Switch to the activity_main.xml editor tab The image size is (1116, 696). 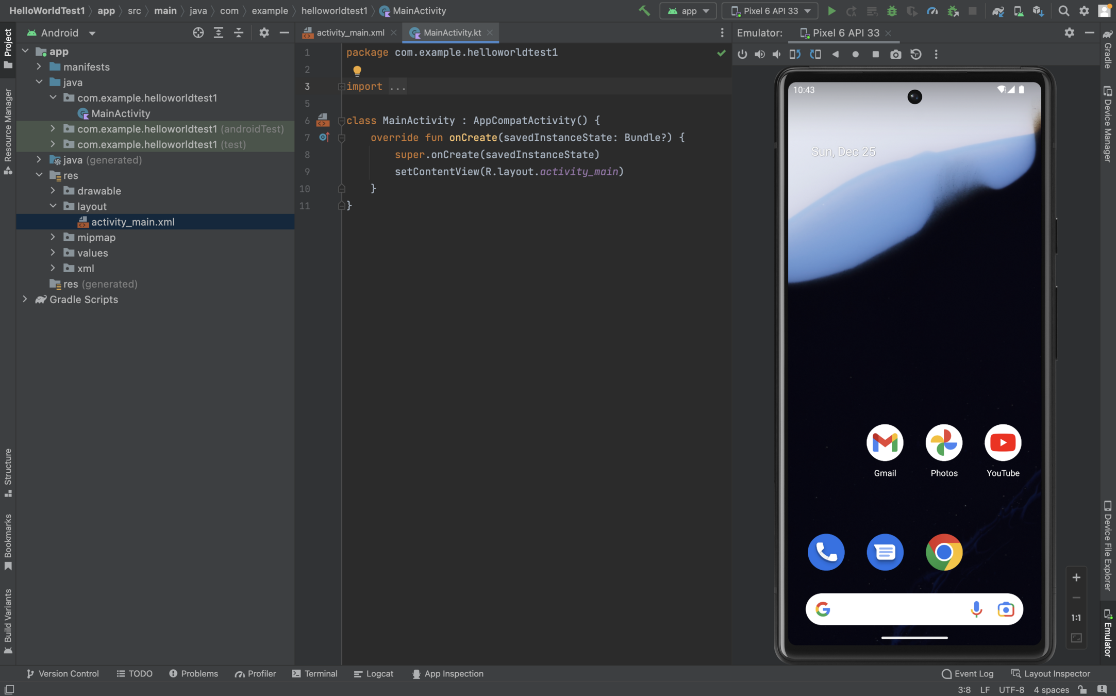349,32
